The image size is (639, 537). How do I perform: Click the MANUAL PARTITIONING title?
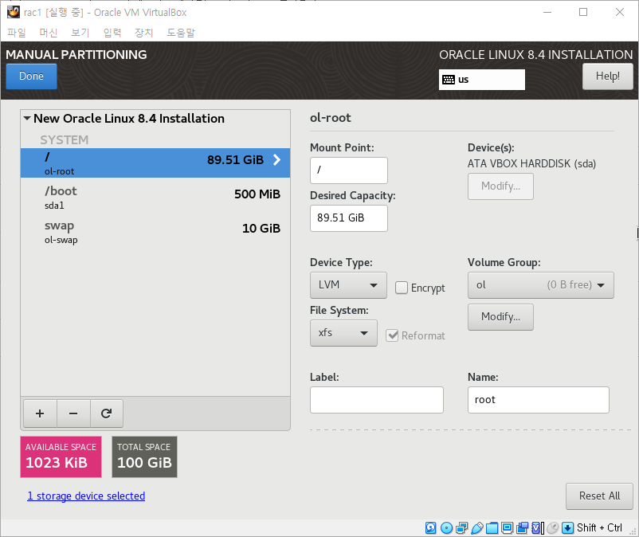(x=76, y=55)
